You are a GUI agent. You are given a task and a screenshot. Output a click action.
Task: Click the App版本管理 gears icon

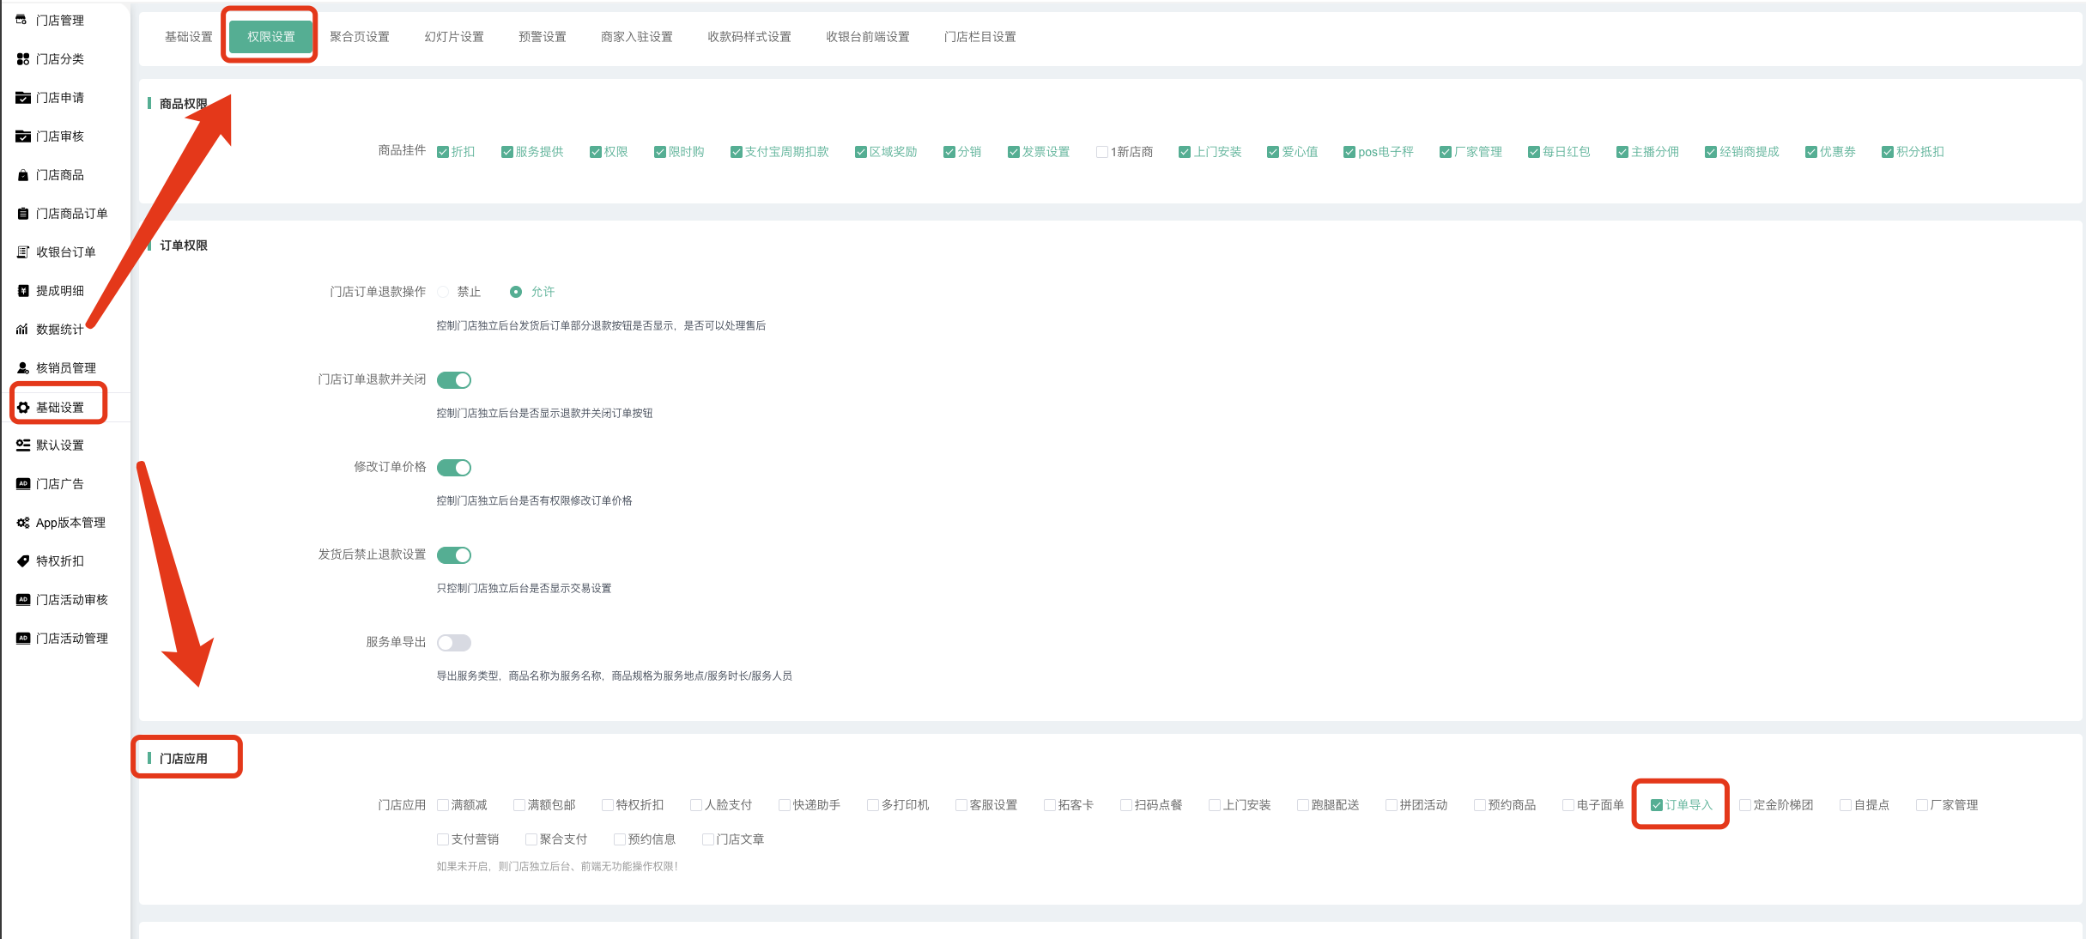tap(23, 523)
